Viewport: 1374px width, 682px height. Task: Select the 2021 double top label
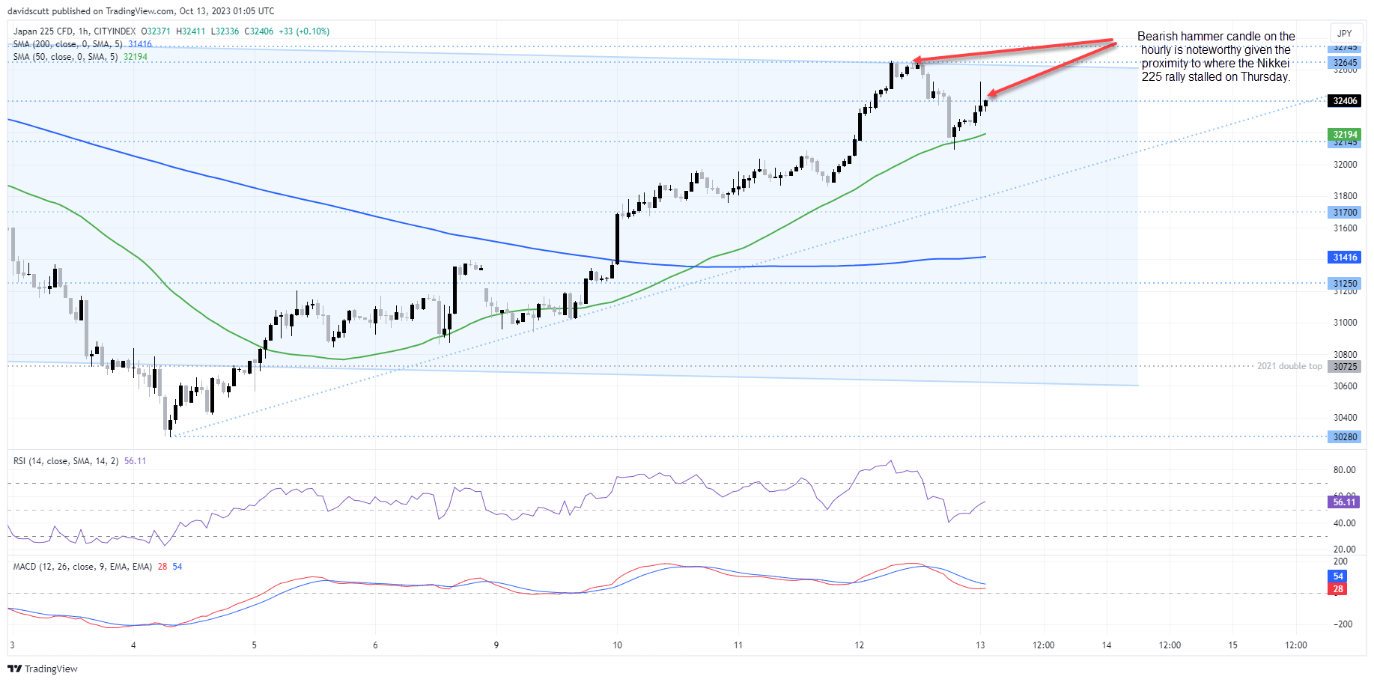click(1289, 366)
